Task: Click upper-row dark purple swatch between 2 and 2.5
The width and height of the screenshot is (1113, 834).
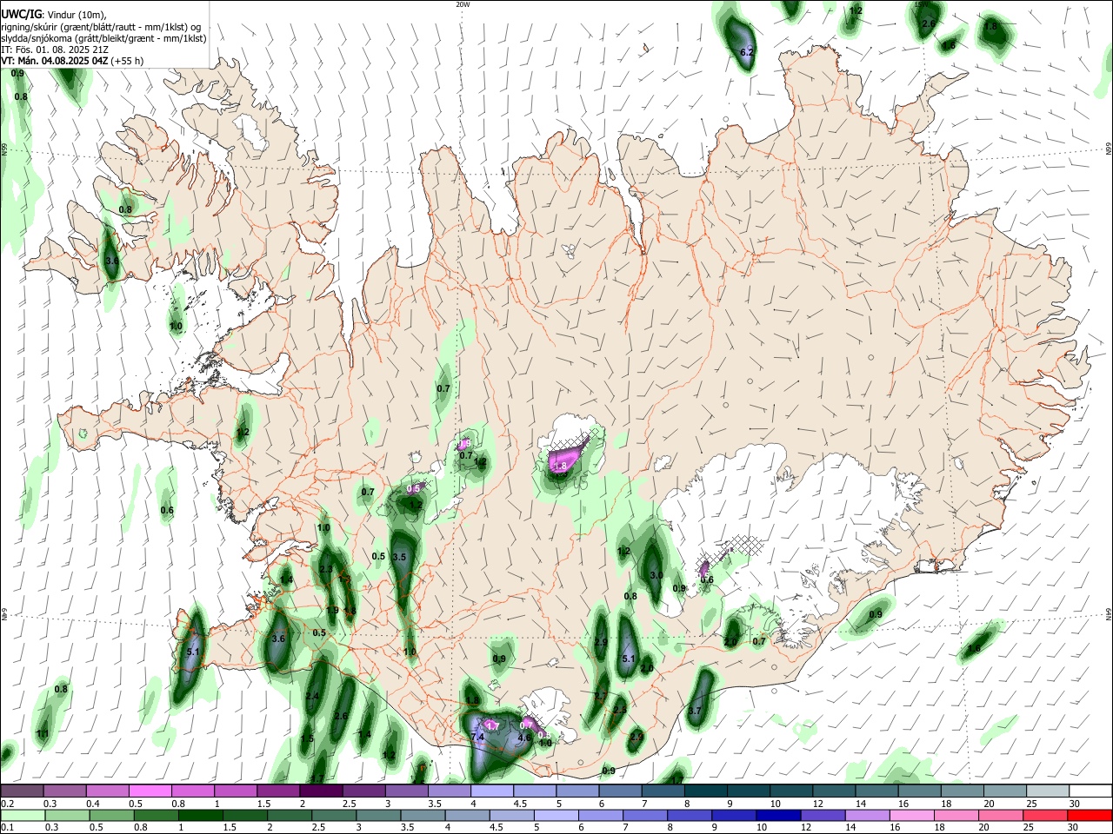Action: (x=321, y=791)
